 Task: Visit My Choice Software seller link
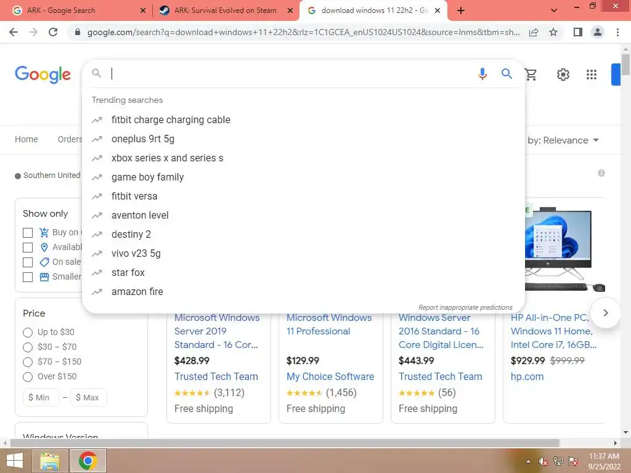(330, 376)
